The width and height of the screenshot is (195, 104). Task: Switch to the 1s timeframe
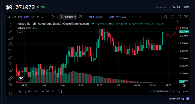(9, 17)
